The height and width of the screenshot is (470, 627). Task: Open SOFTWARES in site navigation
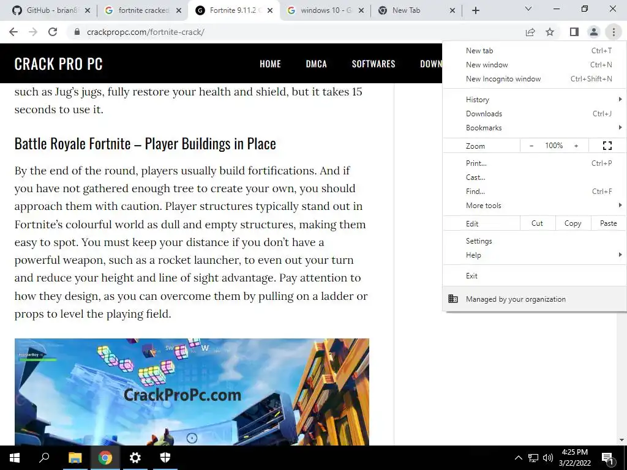pos(374,64)
